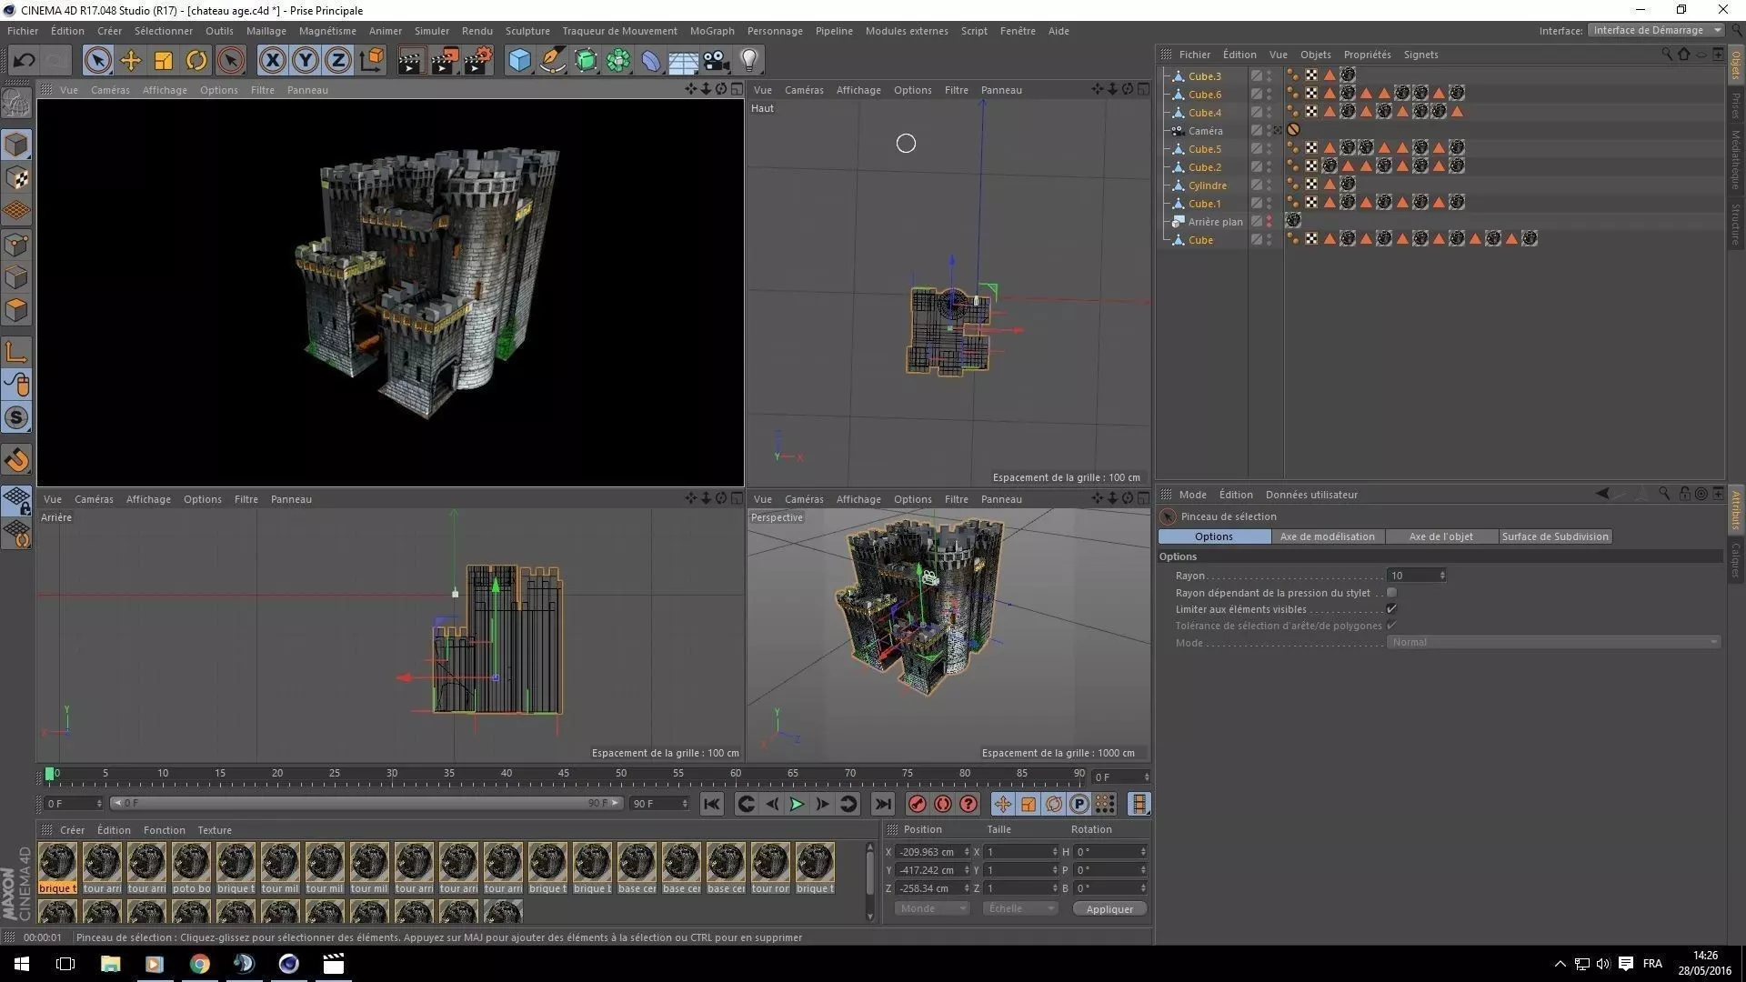Toggle visibility dots for Cylindre object
1746x982 pixels.
click(1269, 185)
